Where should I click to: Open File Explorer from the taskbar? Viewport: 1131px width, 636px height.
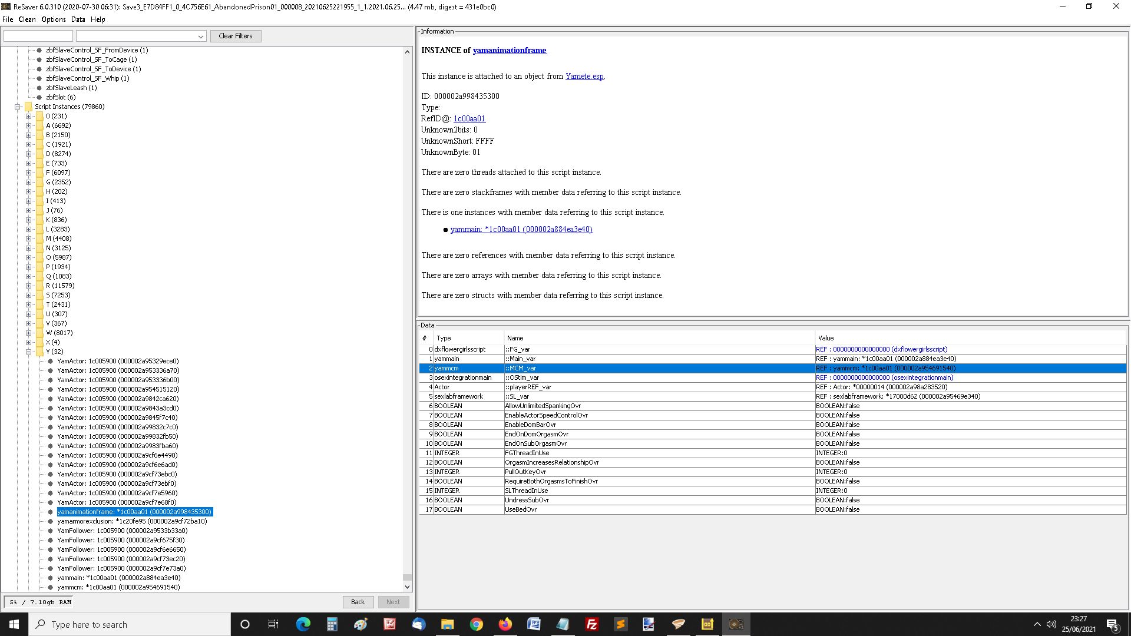[447, 624]
